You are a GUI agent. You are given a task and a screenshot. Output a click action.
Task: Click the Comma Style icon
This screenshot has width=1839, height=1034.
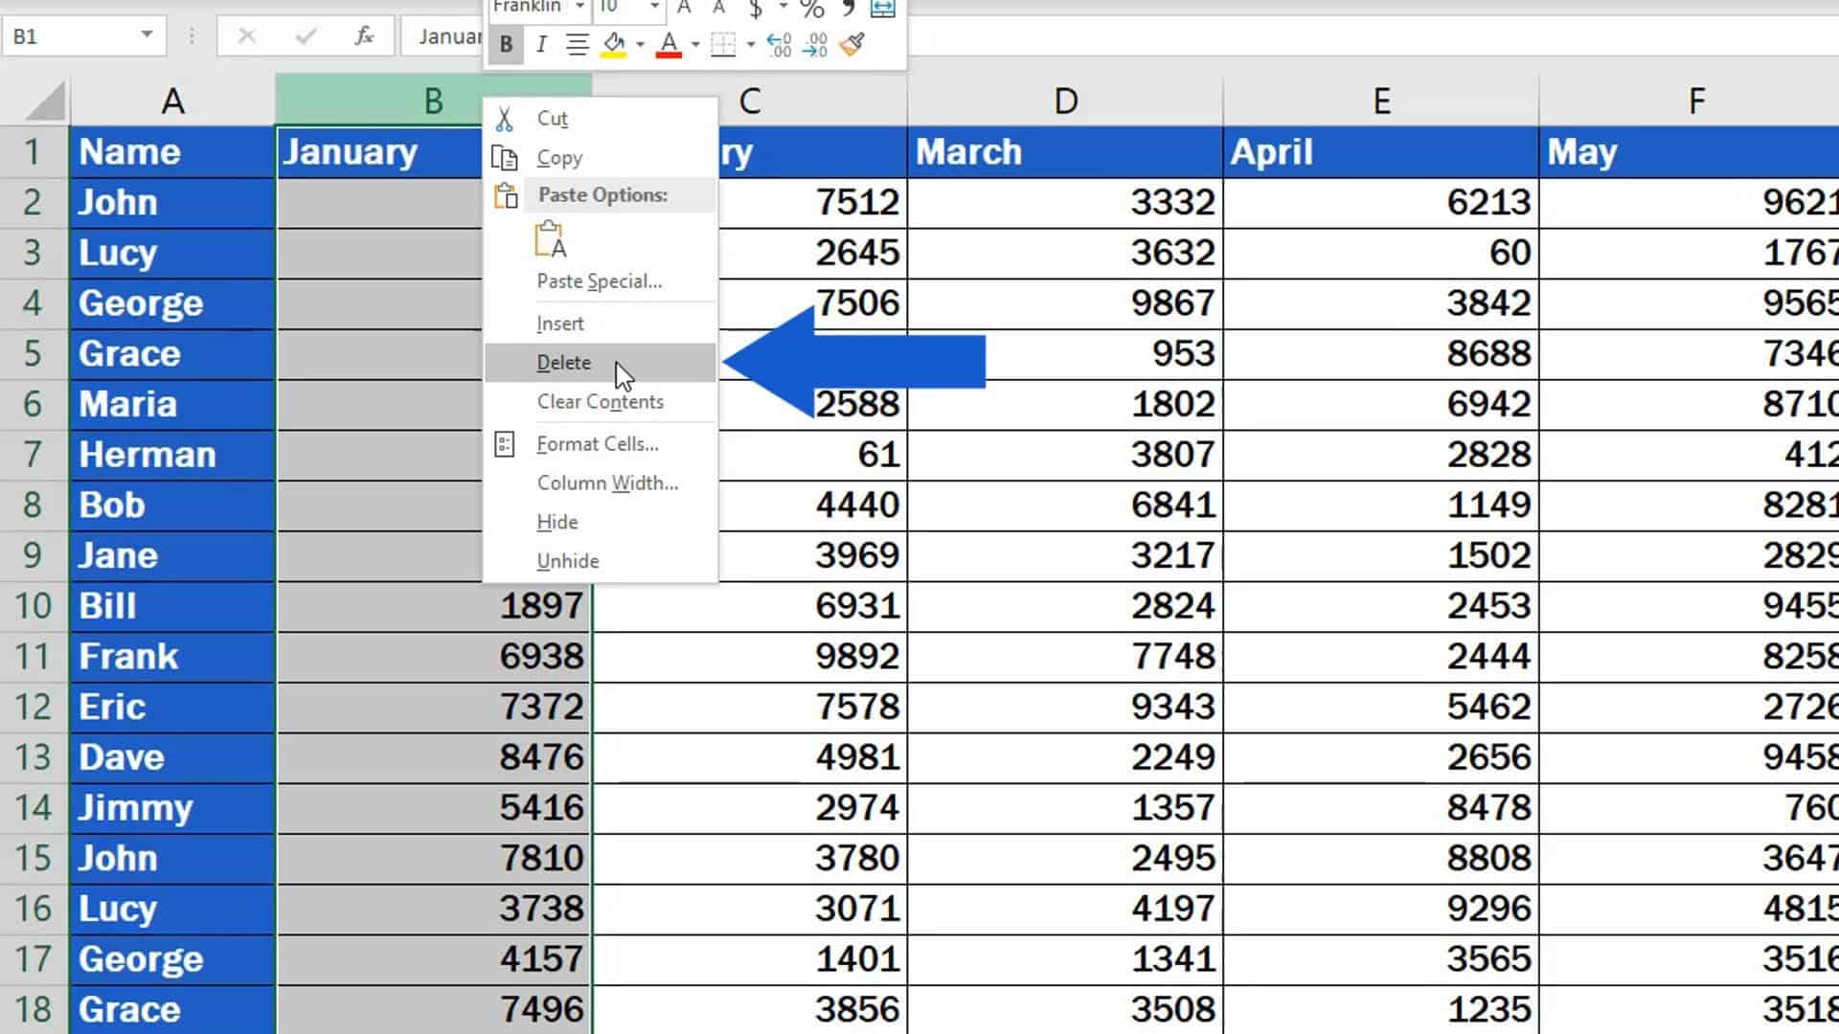[x=847, y=10]
